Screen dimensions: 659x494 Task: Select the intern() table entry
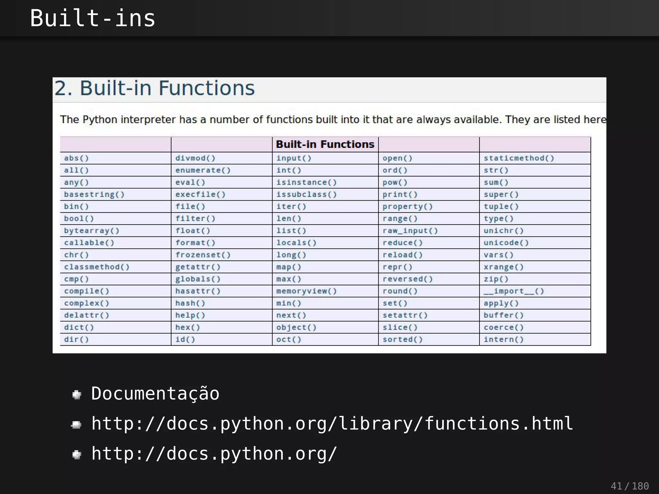pyautogui.click(x=504, y=339)
